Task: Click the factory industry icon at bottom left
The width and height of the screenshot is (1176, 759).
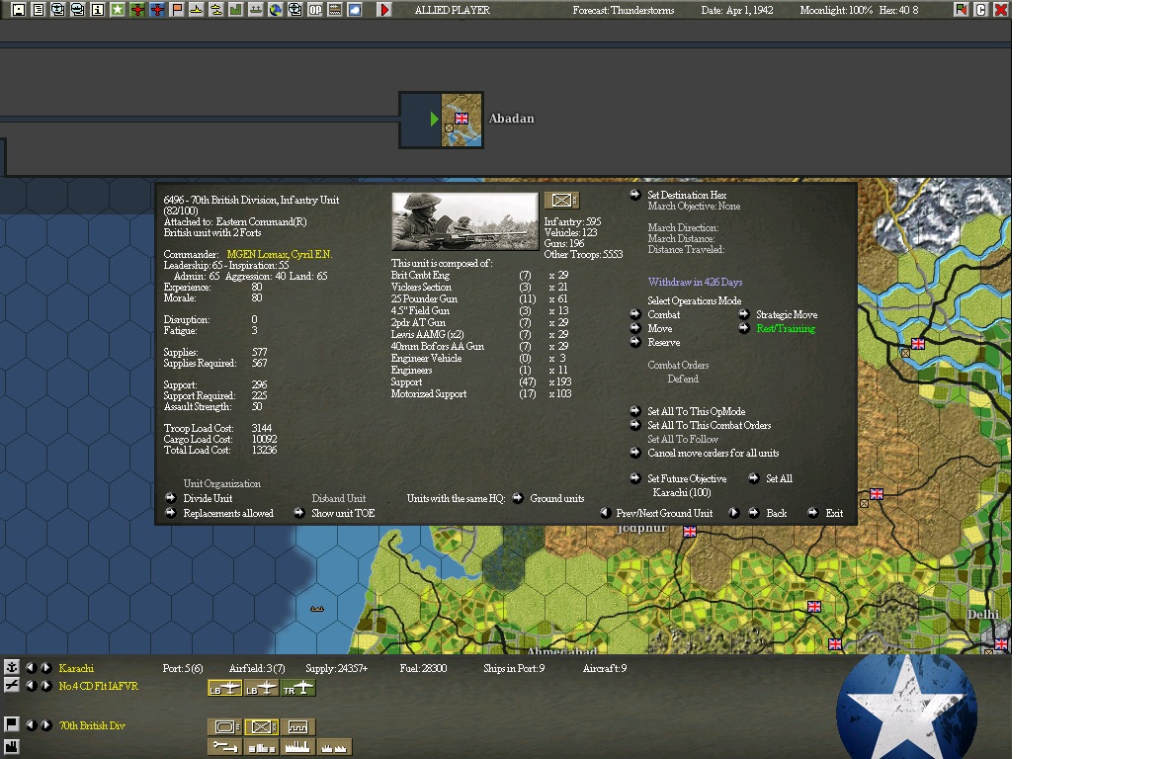Action: (x=11, y=746)
